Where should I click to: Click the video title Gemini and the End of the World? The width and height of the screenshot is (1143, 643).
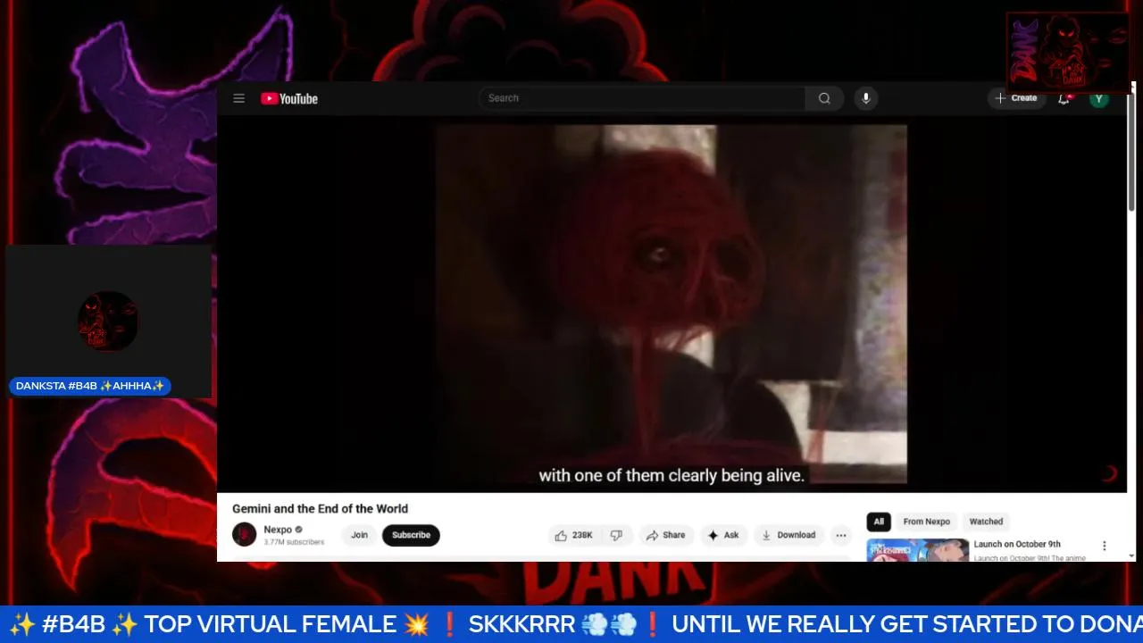[x=320, y=508]
